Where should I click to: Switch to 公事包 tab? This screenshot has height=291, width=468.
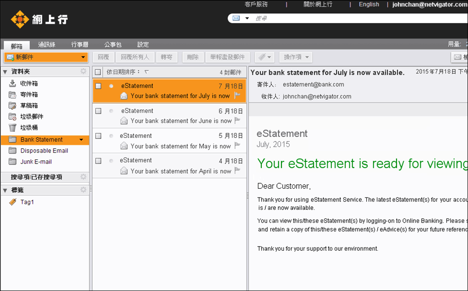click(x=113, y=44)
